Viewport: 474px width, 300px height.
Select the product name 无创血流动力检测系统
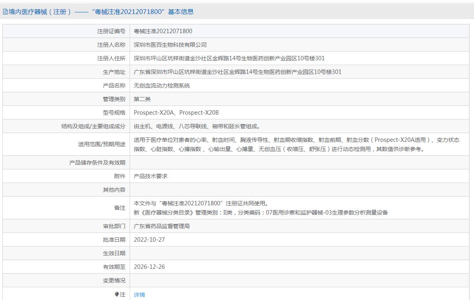(x=162, y=85)
